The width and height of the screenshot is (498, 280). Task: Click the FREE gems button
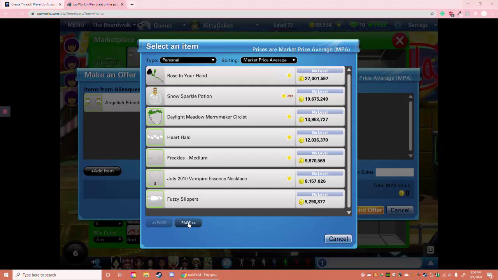378,25
